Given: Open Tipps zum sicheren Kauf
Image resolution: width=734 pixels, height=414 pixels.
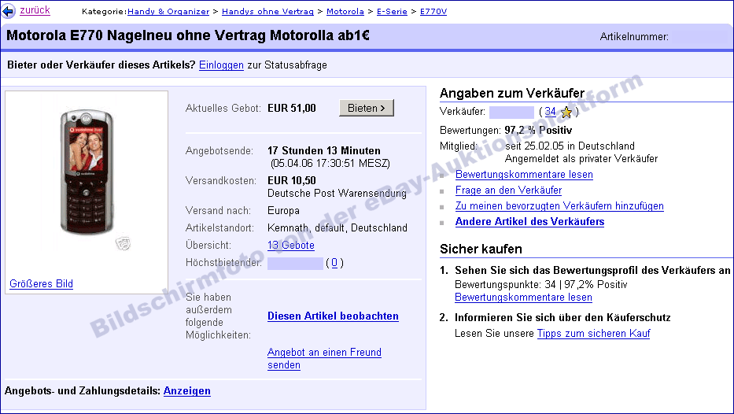Looking at the screenshot, I should click(593, 334).
